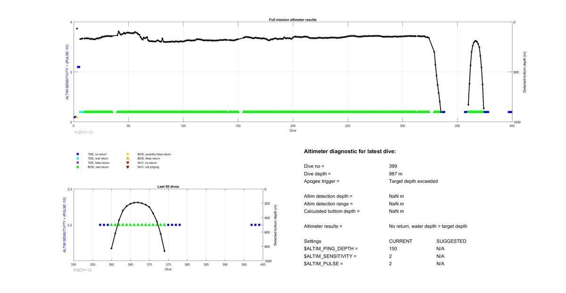
Task: Click the red triangle NVV no return legend marker
Action: [x=128, y=163]
